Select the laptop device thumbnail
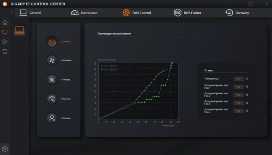The image size is (272, 155). [19, 30]
